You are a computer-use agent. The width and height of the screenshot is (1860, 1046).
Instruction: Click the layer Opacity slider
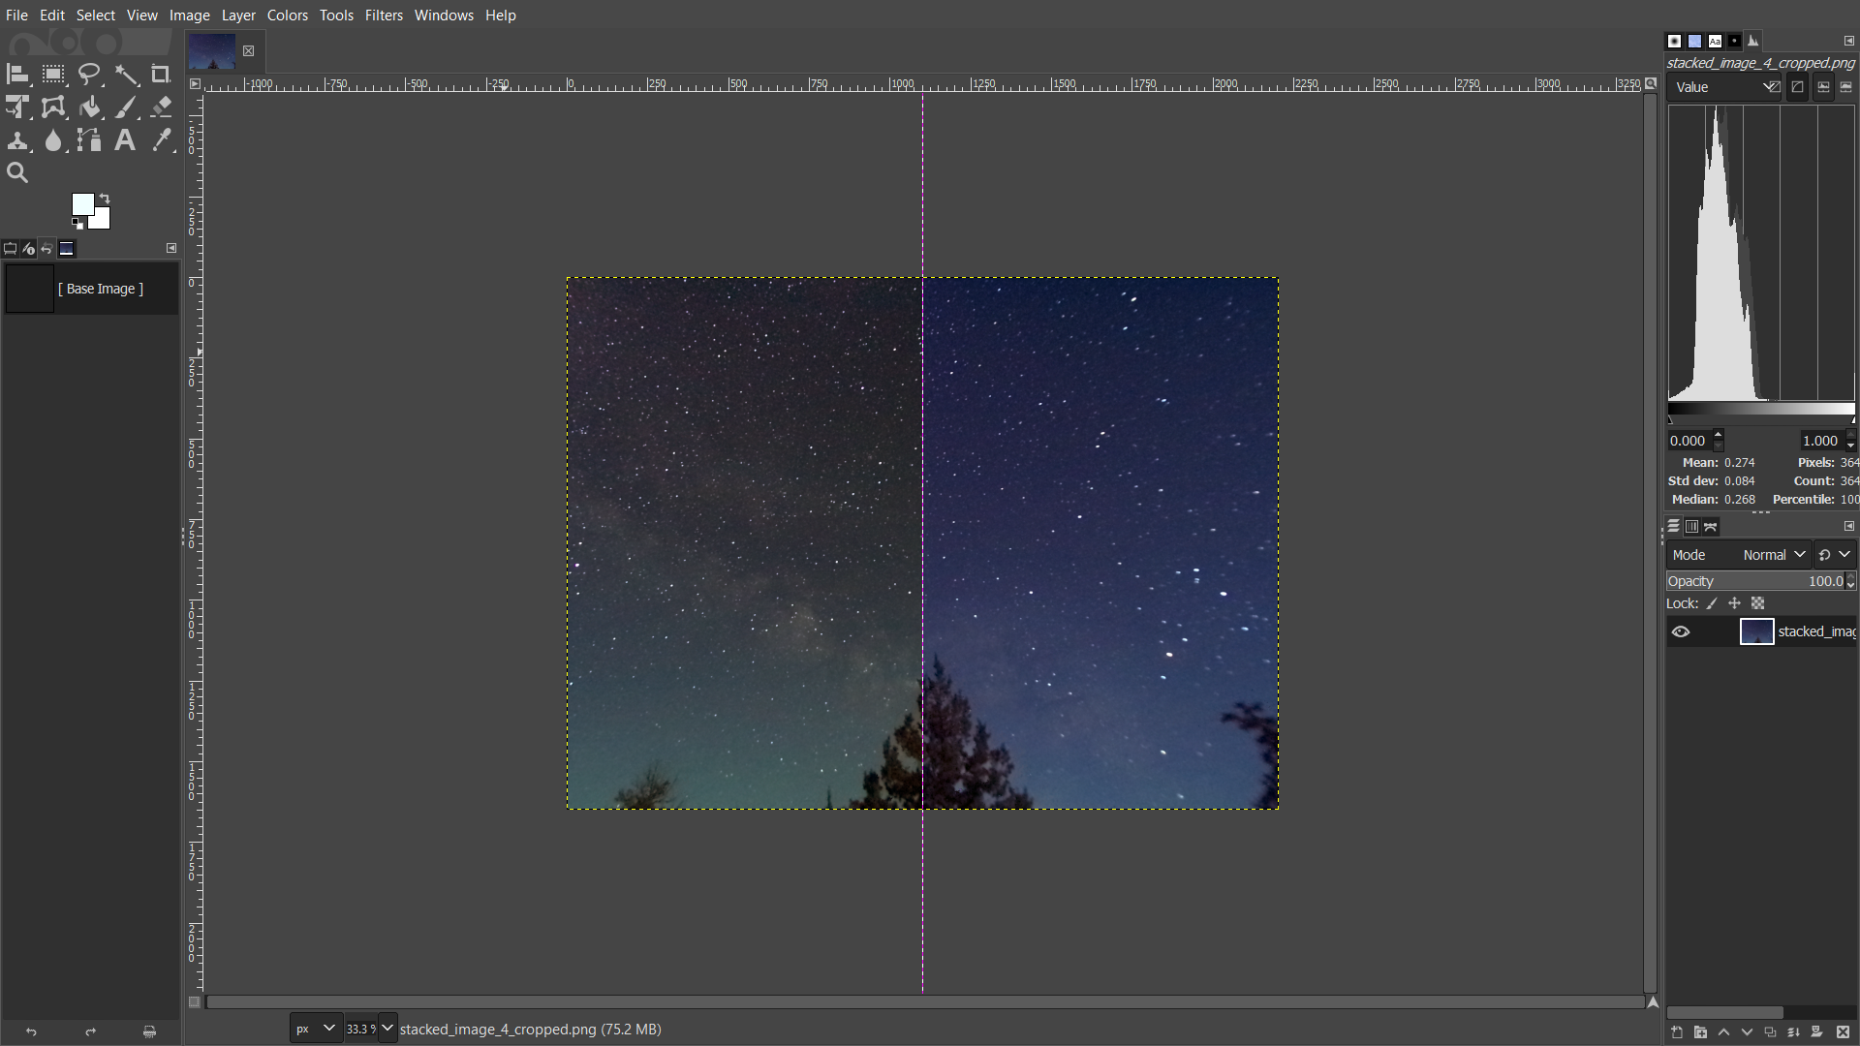(x=1754, y=581)
